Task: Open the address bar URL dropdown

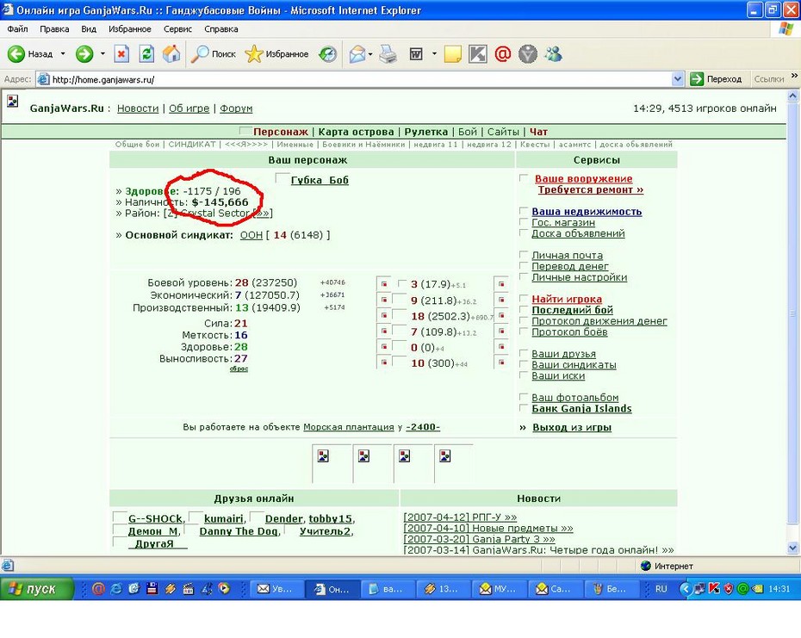Action: click(x=677, y=79)
